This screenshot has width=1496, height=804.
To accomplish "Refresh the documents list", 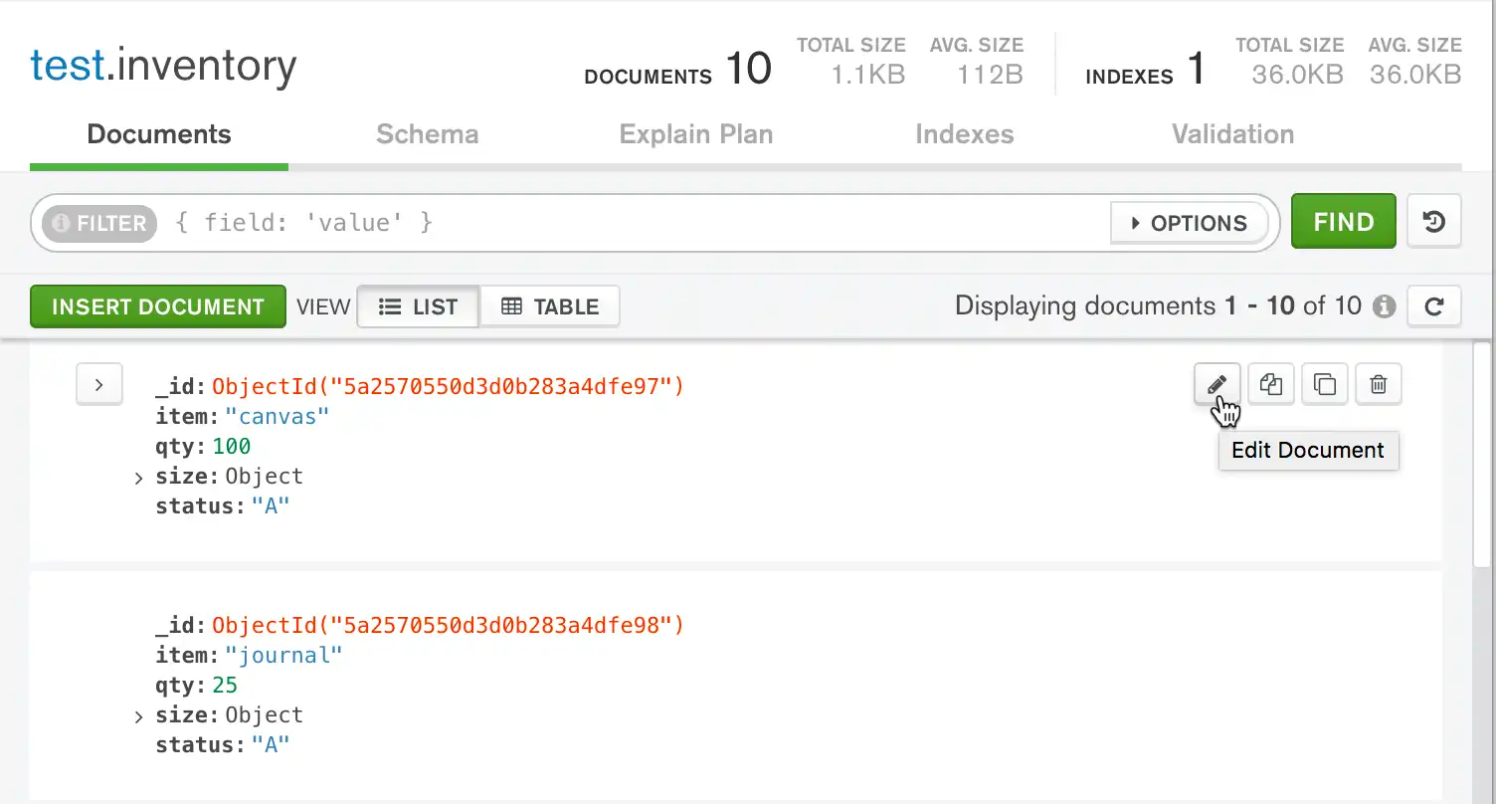I will tap(1433, 305).
